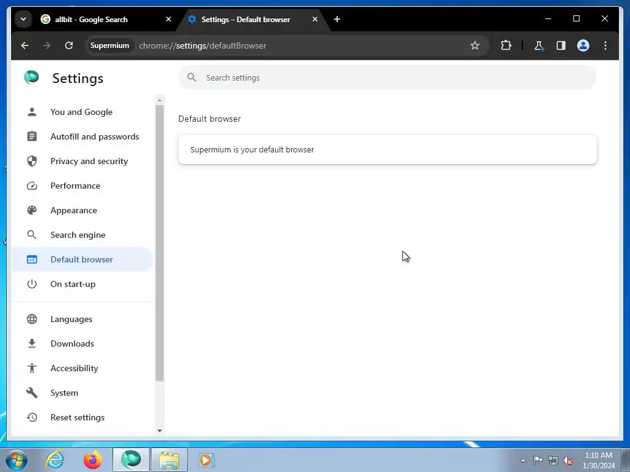This screenshot has height=472, width=630.
Task: Open On start-up settings
Action: coord(82,284)
